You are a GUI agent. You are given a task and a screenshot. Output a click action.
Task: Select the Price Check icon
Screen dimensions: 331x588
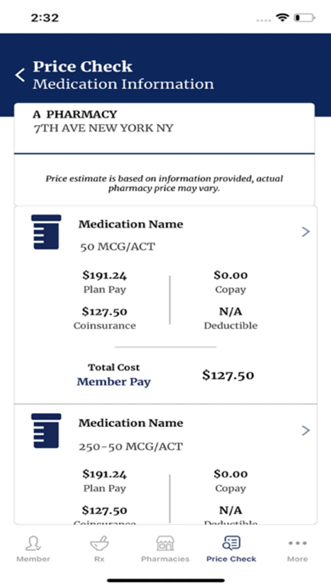pyautogui.click(x=231, y=543)
